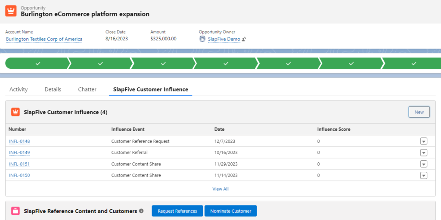Click the Influence Event column header
441x220 pixels.
(x=128, y=129)
